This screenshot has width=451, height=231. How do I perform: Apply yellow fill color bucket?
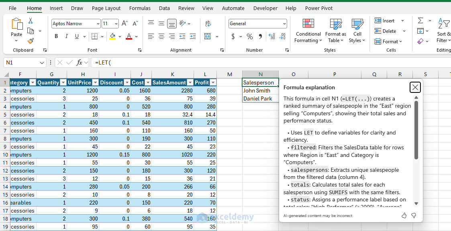pyautogui.click(x=112, y=36)
